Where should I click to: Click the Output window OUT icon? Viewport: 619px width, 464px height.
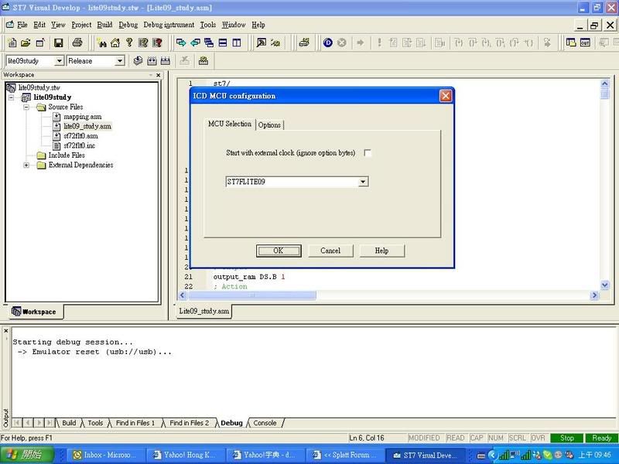585,43
